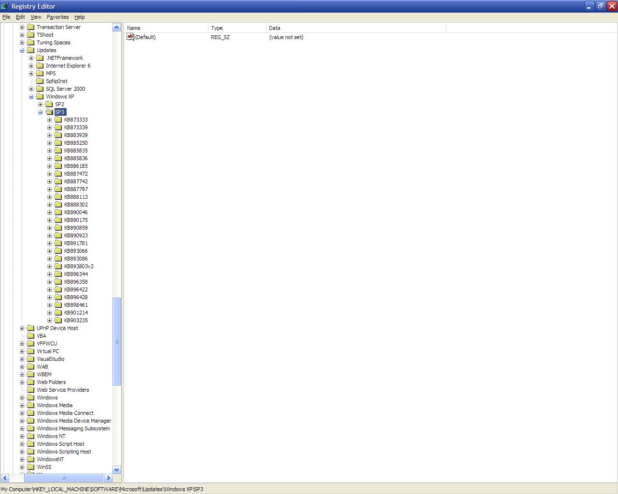The width and height of the screenshot is (618, 494).
Task: Click the (Default) string value icon
Action: point(130,37)
